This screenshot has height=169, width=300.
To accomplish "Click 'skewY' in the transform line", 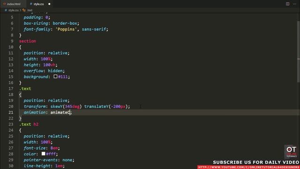I will pos(56,107).
